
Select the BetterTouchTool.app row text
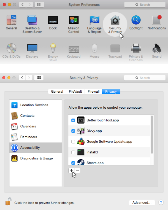pyautogui.click(x=103, y=120)
